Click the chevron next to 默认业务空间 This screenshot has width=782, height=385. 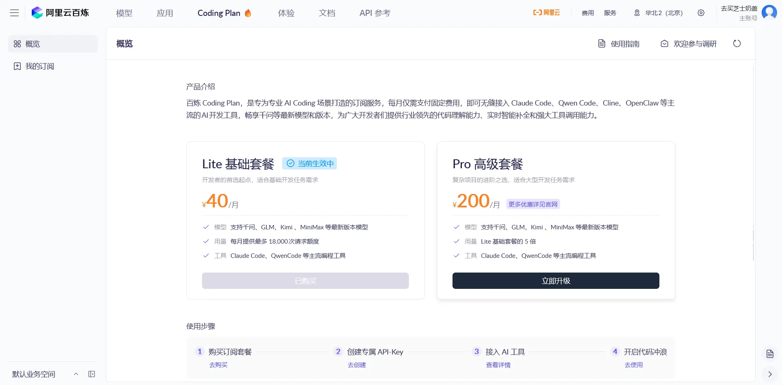click(x=76, y=374)
